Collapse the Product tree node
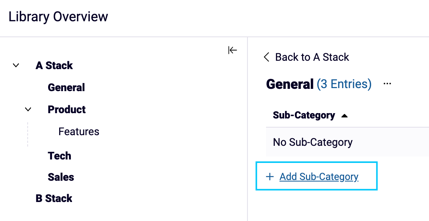429x221 pixels. [x=28, y=109]
